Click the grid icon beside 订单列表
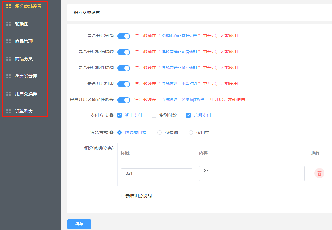The height and width of the screenshot is (230, 332). pyautogui.click(x=8, y=111)
